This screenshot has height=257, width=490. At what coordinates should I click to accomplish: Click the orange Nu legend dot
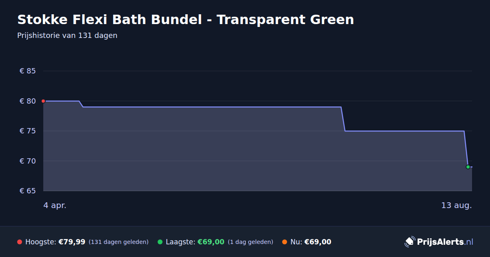285,242
